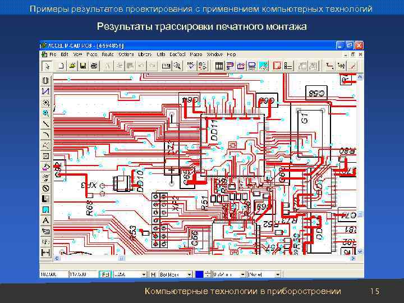Select the cyan Place Plane tool
The width and height of the screenshot is (404, 303).
(x=45, y=210)
